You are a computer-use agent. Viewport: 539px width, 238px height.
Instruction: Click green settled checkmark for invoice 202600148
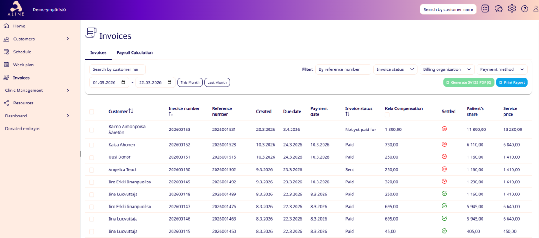pyautogui.click(x=445, y=194)
